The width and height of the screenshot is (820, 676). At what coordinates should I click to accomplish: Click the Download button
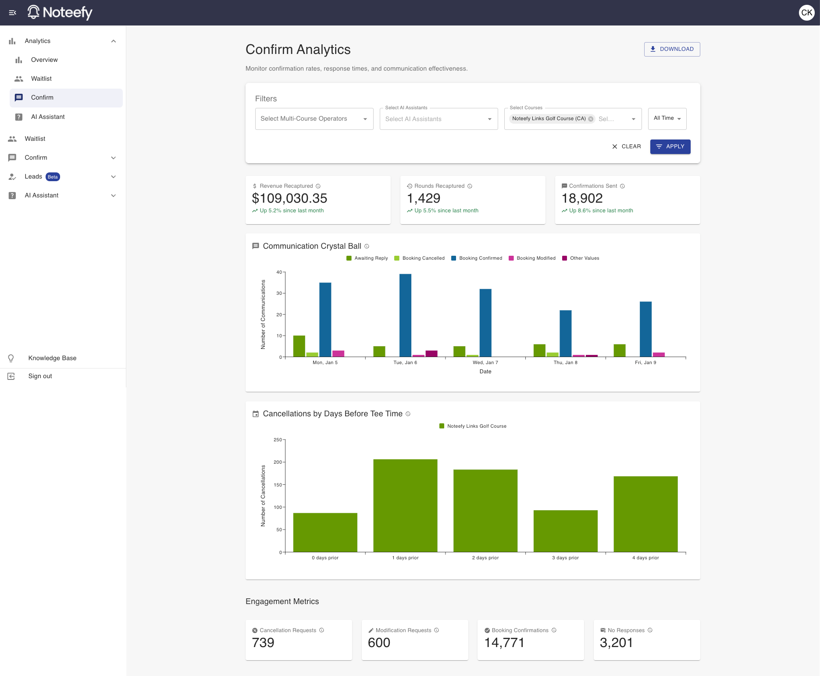coord(672,49)
